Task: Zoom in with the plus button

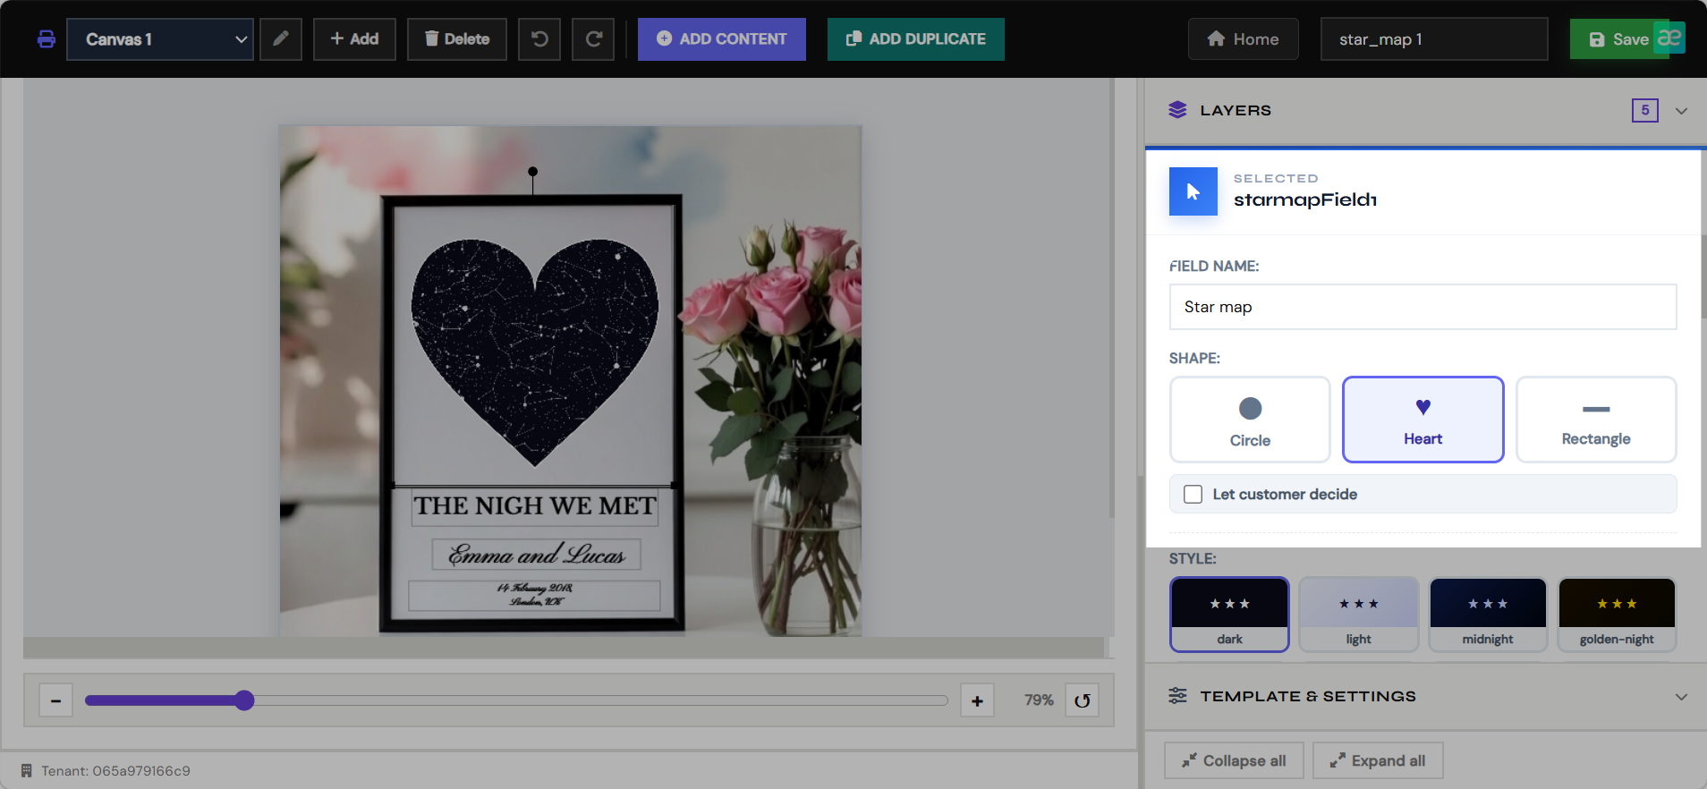Action: coord(977,700)
